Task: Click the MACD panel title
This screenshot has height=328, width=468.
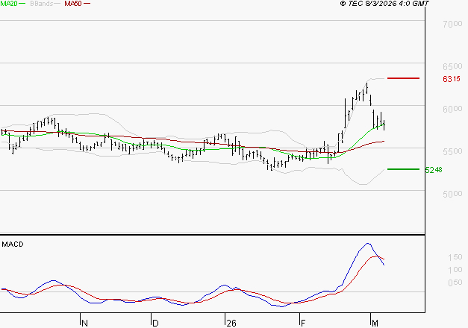Action: (x=13, y=245)
